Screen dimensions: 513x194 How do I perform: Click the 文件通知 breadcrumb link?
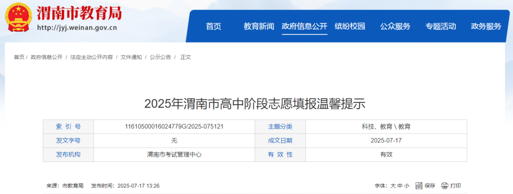(131, 57)
